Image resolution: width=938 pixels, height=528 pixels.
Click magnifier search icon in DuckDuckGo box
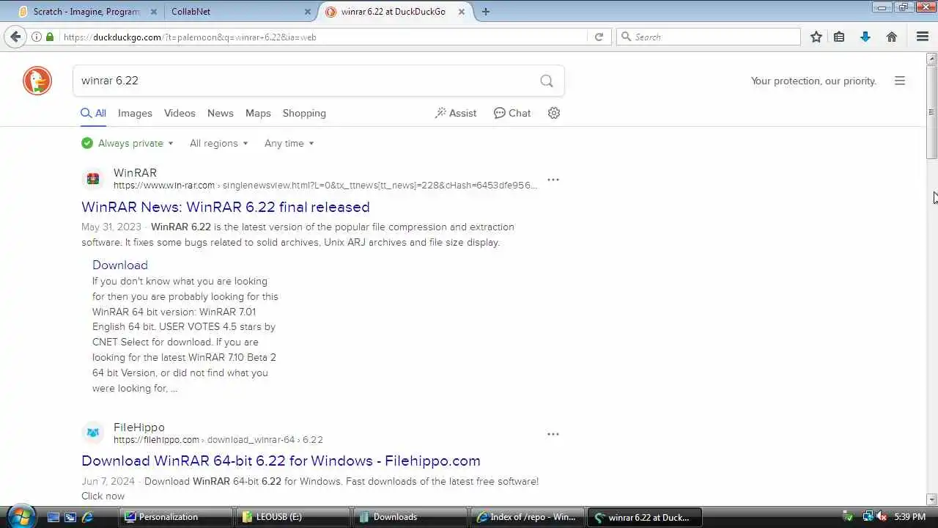[x=547, y=81]
